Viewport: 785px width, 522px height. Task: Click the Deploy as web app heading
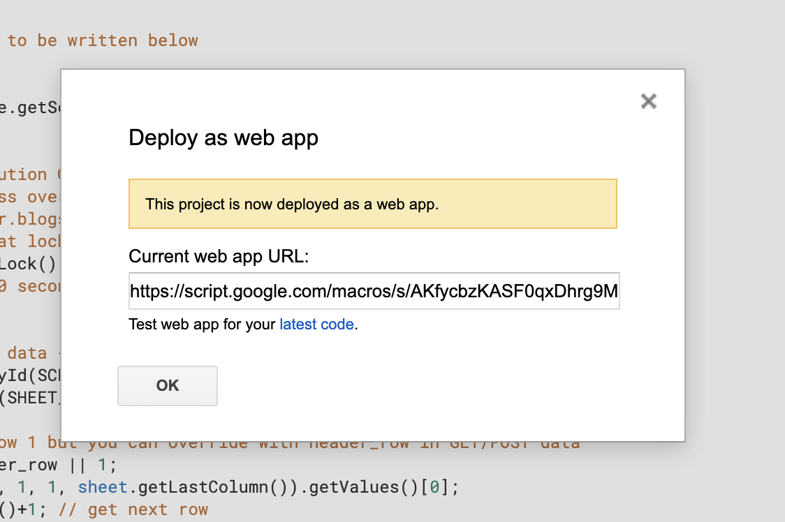click(x=223, y=137)
